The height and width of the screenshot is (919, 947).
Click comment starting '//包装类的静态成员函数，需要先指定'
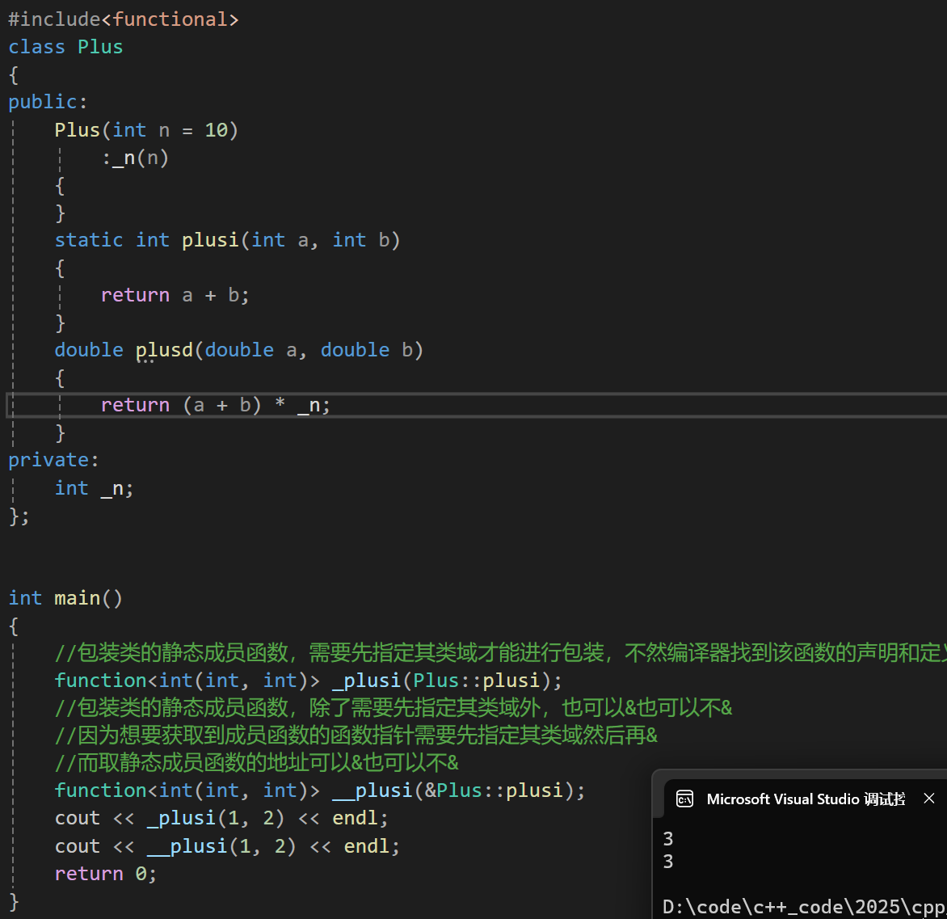(x=500, y=652)
